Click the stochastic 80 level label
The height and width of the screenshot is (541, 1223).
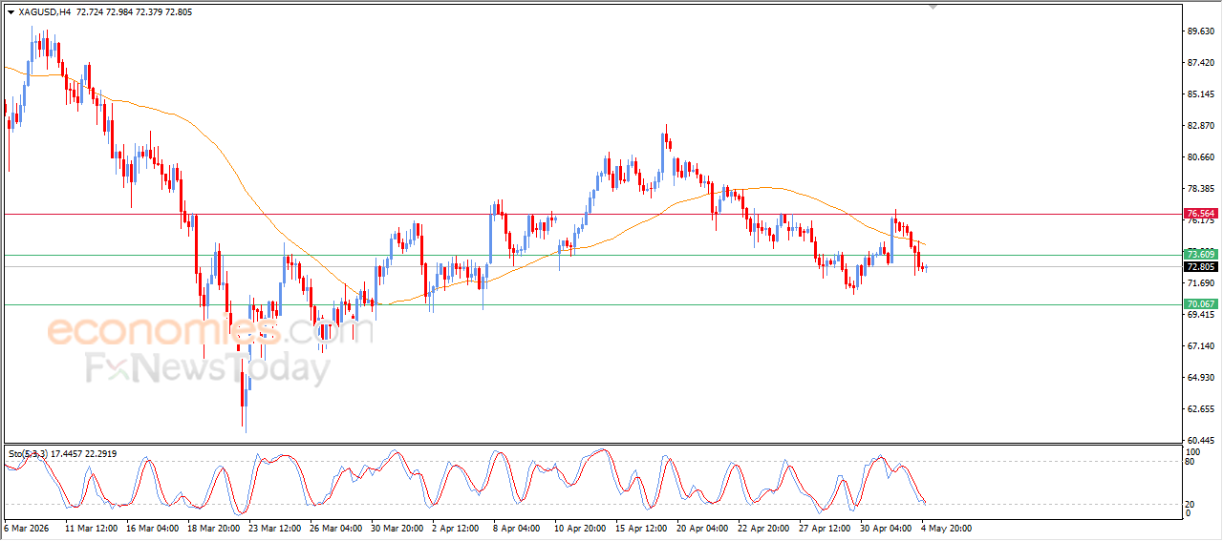pos(1191,462)
